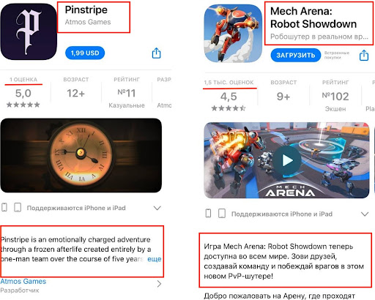Share the Pinstripe app page
The image size is (375, 300).
(156, 53)
